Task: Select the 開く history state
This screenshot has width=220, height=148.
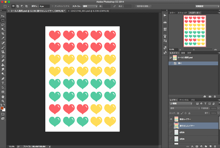Action: pyautogui.click(x=193, y=63)
